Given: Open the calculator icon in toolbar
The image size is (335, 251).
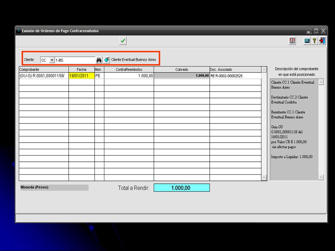Looking at the screenshot, I should pos(307,40).
